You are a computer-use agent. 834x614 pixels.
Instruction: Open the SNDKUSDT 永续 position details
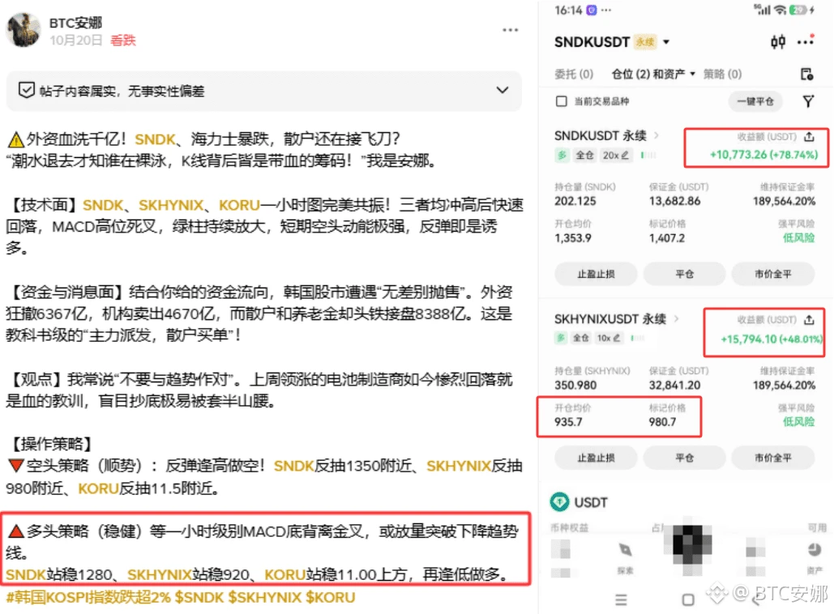tap(607, 136)
